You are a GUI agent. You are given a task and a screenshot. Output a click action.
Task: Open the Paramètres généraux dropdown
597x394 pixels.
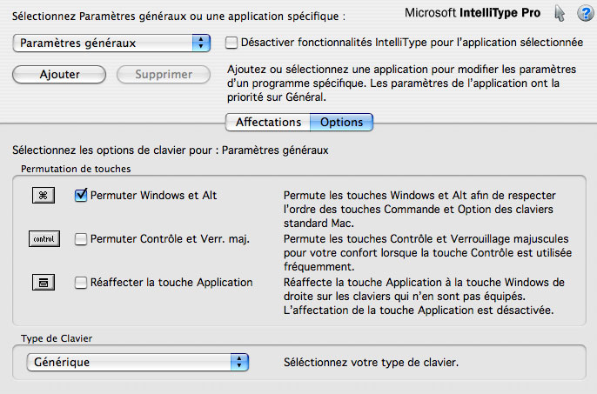click(111, 43)
